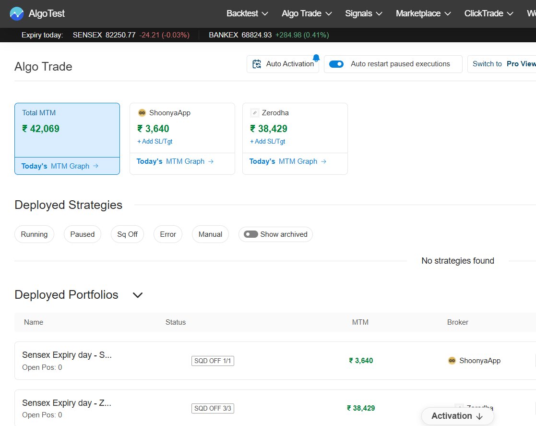
Task: Click the Total MTM graph arrow icon
Action: pyautogui.click(x=95, y=166)
